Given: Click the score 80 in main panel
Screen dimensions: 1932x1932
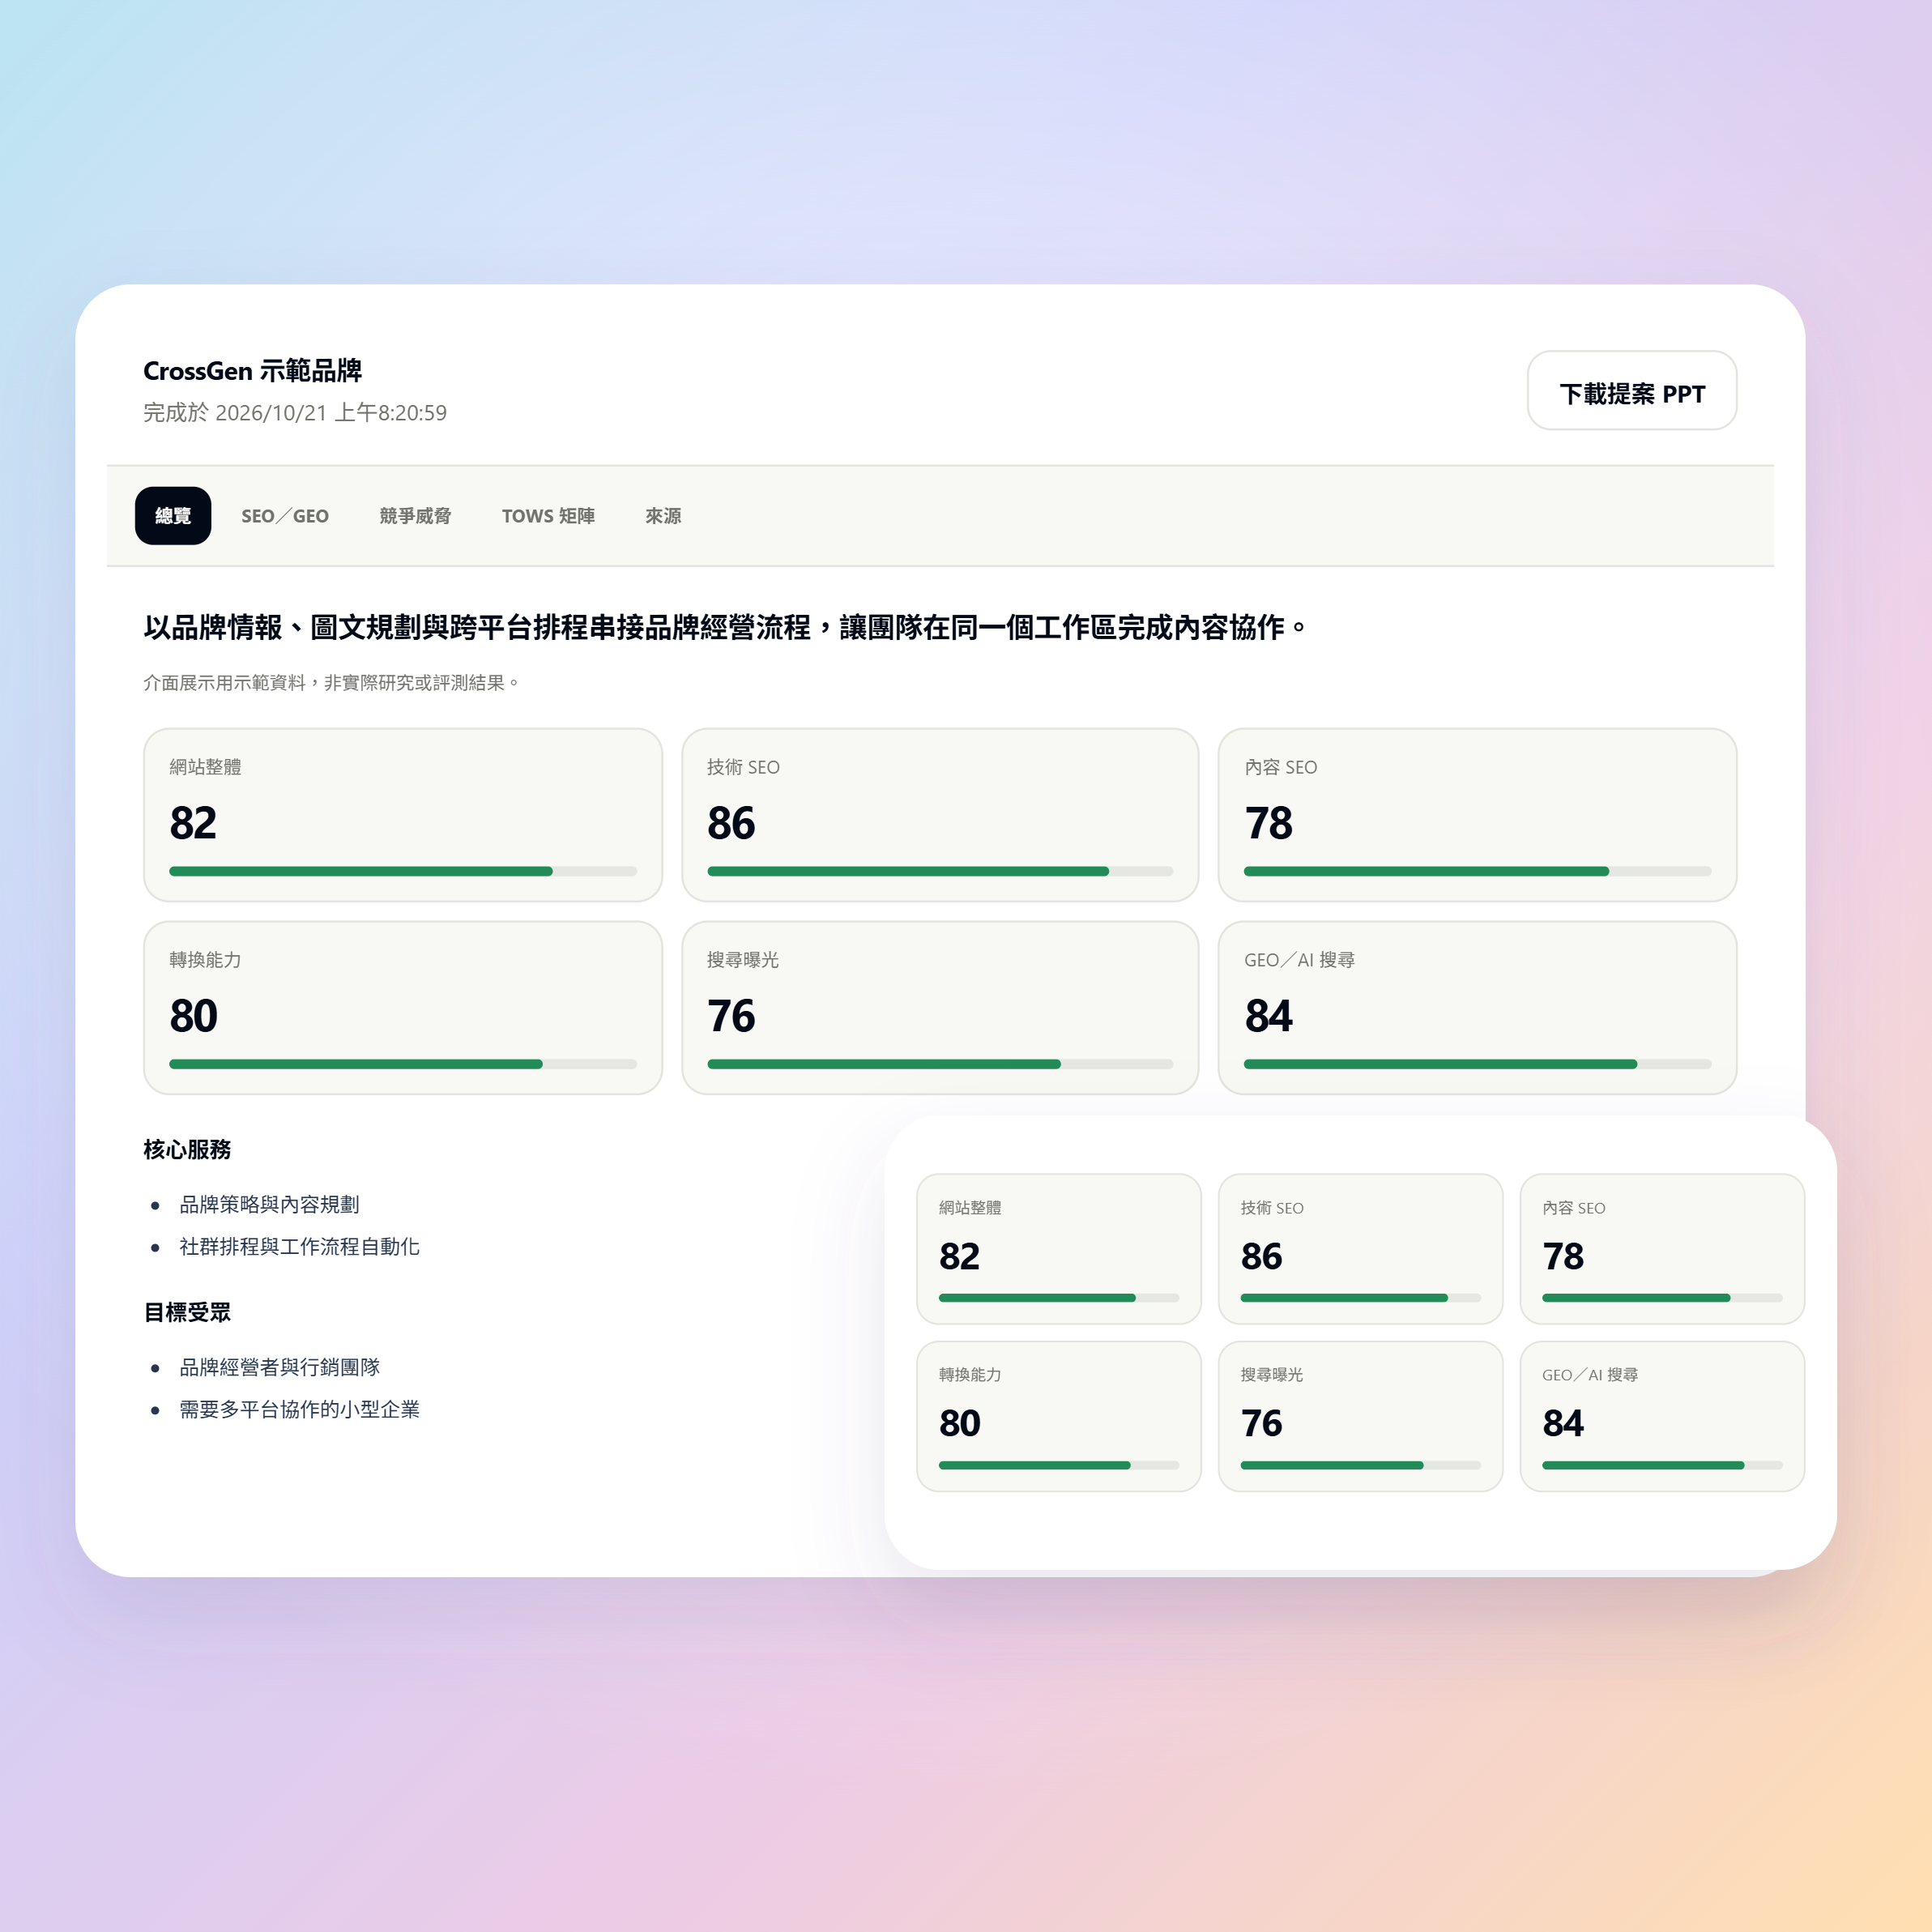Looking at the screenshot, I should pos(193,1016).
